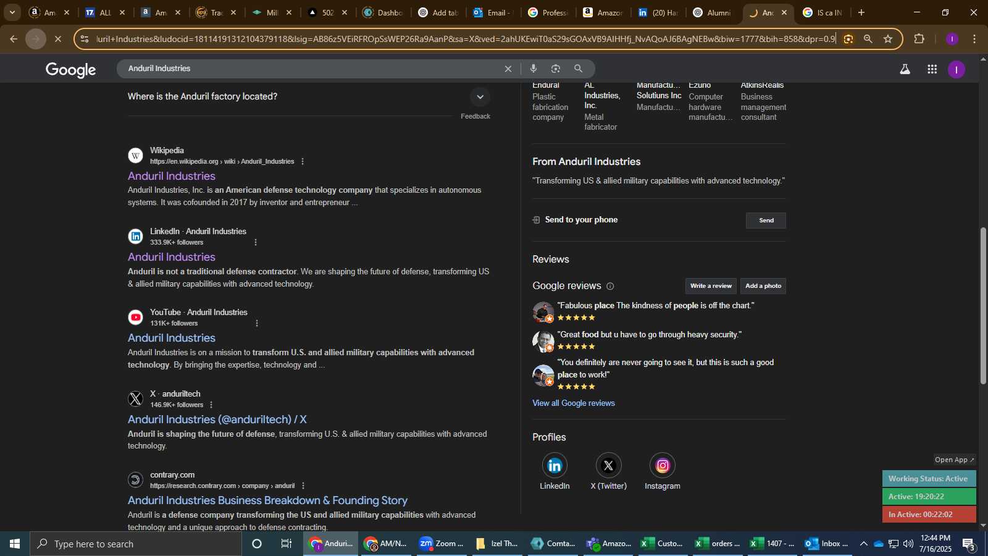Click the first reviewer's profile photo
Screen dimensions: 988x556
click(543, 312)
